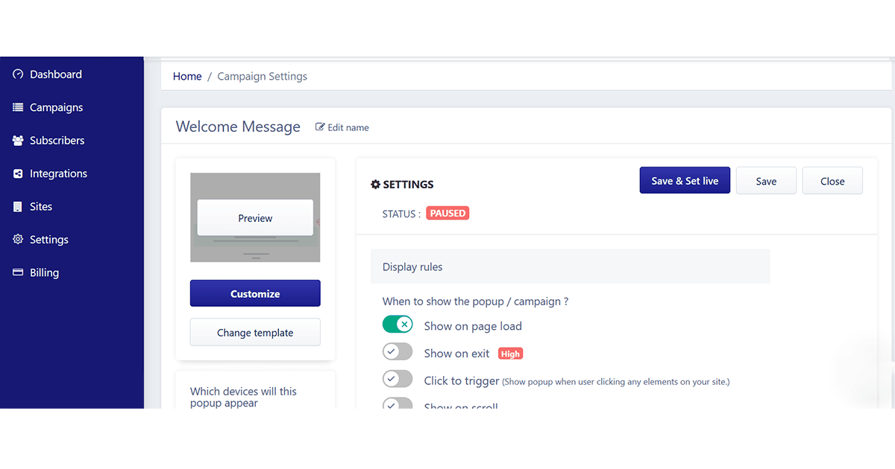The width and height of the screenshot is (895, 469).
Task: Click the Dashboard gauge icon in sidebar
Action: [18, 74]
